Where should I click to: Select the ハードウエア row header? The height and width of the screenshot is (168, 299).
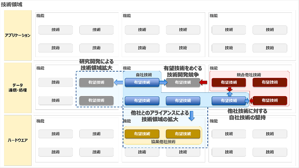[17, 140]
